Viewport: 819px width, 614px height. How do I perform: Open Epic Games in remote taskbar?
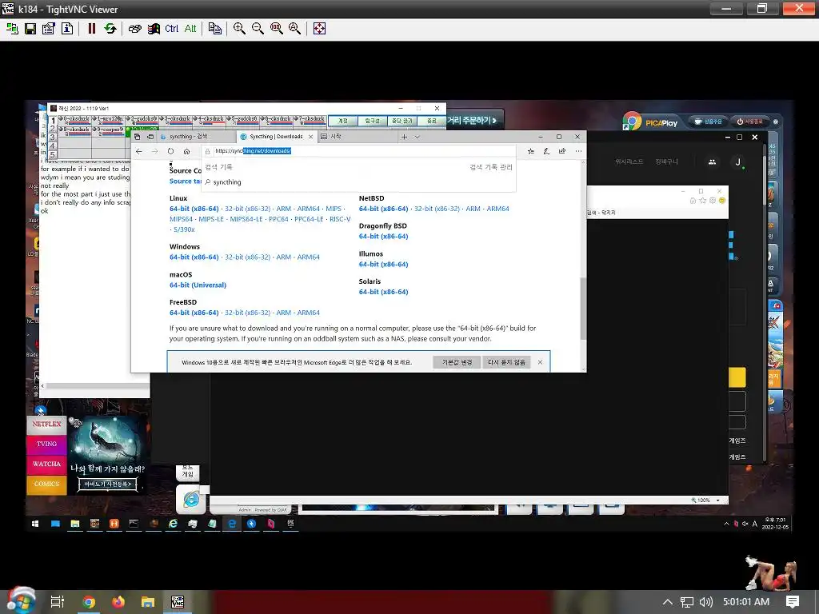[x=291, y=524]
